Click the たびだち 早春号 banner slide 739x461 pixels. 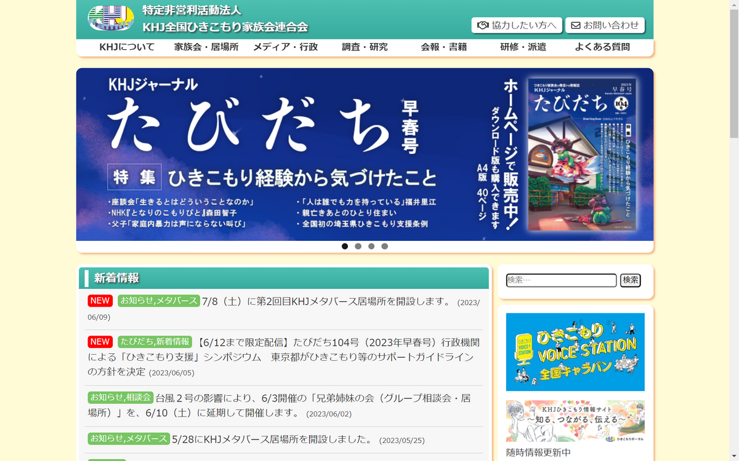coord(365,154)
